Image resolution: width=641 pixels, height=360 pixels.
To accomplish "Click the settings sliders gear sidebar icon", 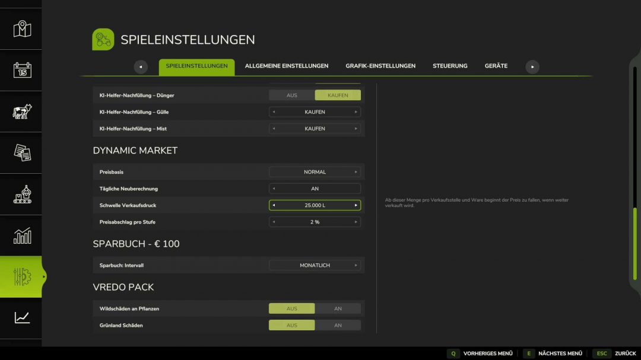I will tap(22, 276).
